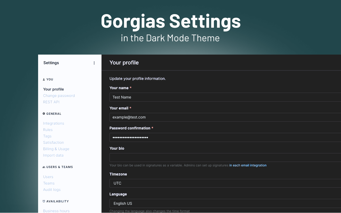Viewport: 341px width, 213px height.
Task: Click the "Changing the language also changes" note
Action: [149, 211]
